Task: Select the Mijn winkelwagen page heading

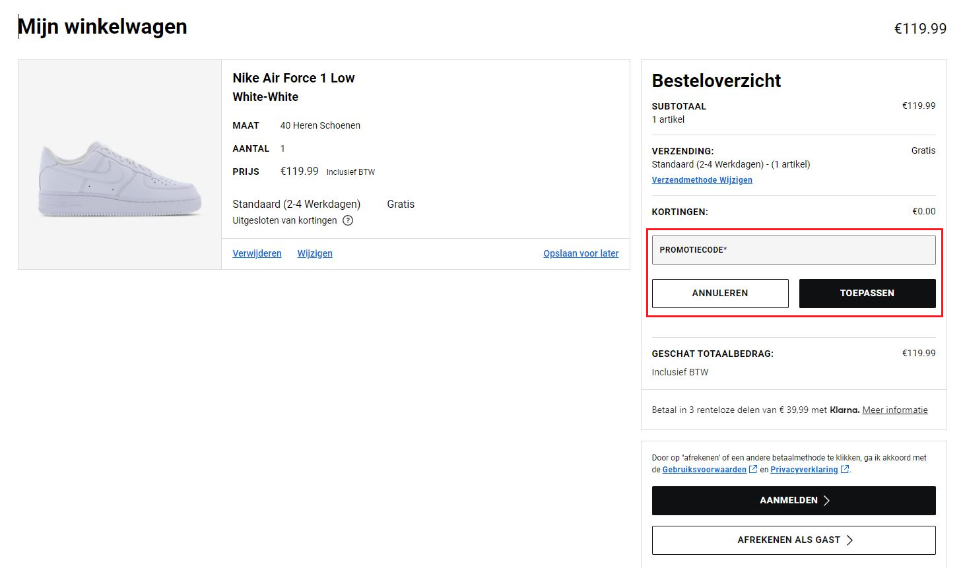Action: coord(102,26)
